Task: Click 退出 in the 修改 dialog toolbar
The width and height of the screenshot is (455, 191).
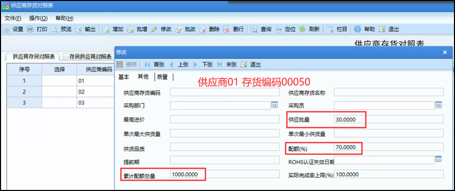Action: pos(251,65)
